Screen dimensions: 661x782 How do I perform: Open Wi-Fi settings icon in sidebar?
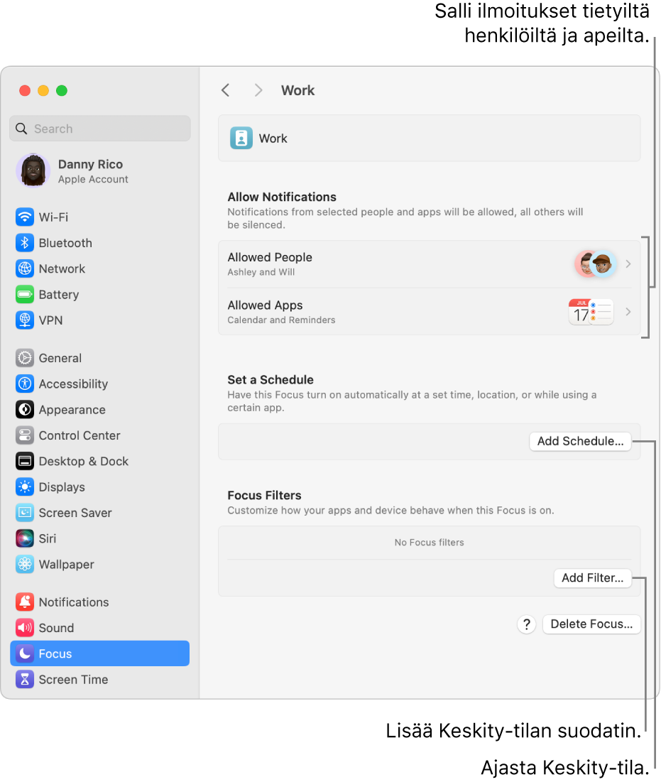pyautogui.click(x=24, y=217)
